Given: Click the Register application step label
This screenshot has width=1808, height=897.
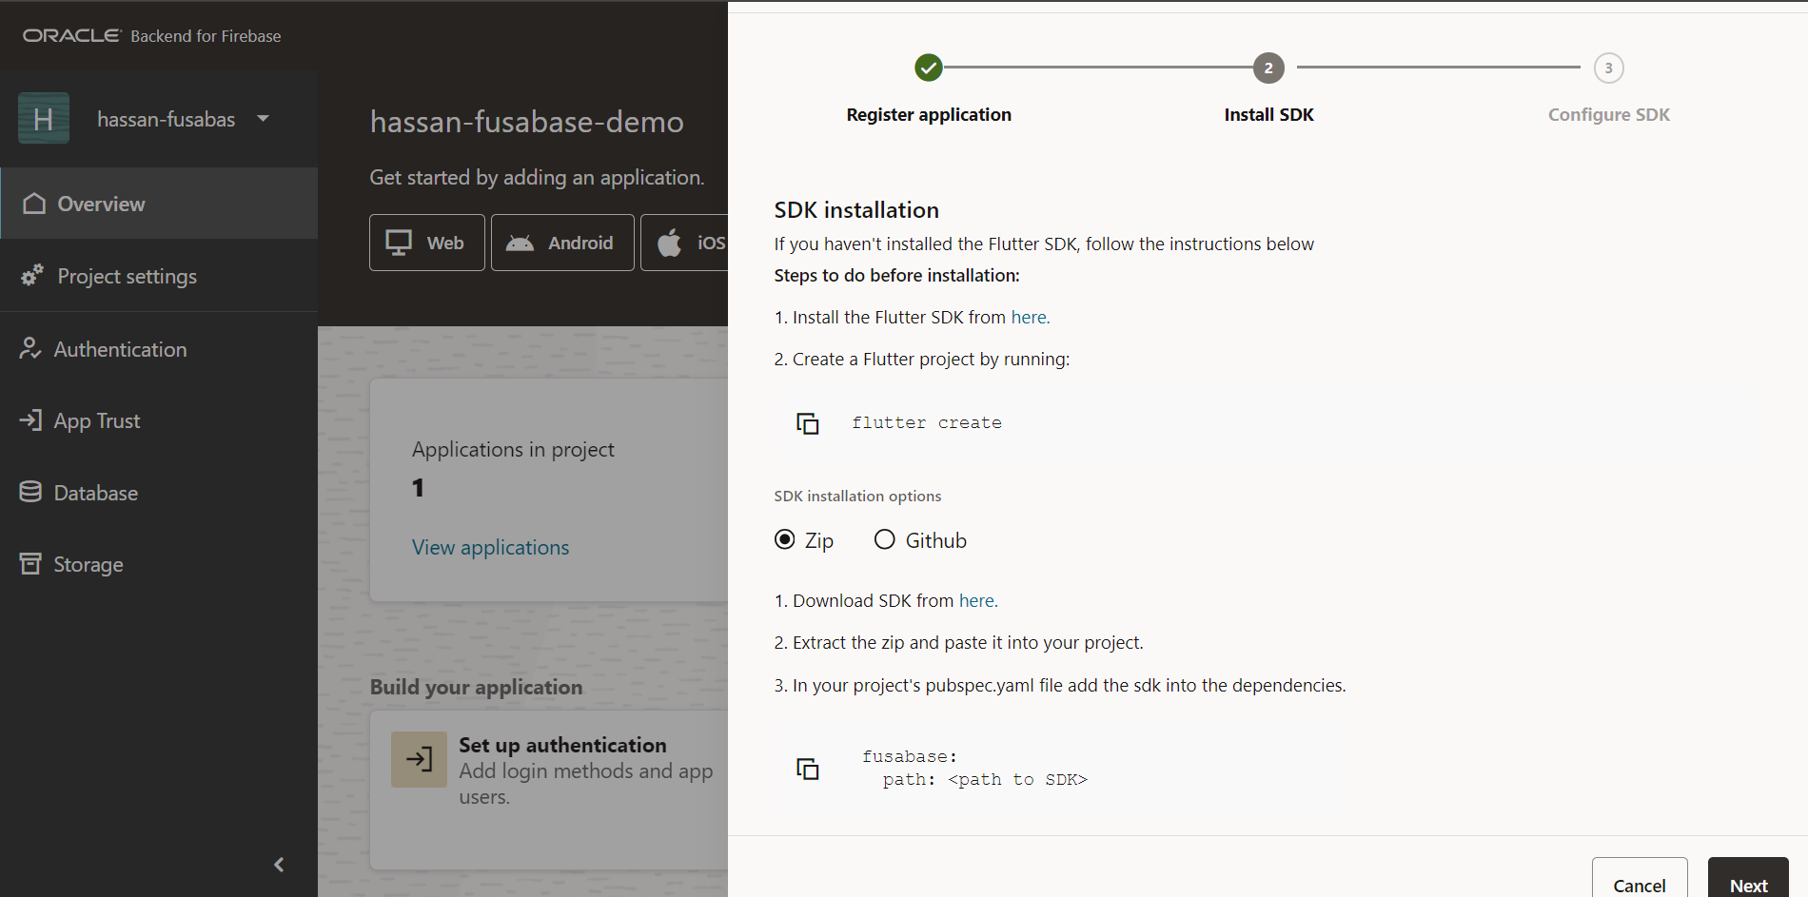Looking at the screenshot, I should 929,114.
